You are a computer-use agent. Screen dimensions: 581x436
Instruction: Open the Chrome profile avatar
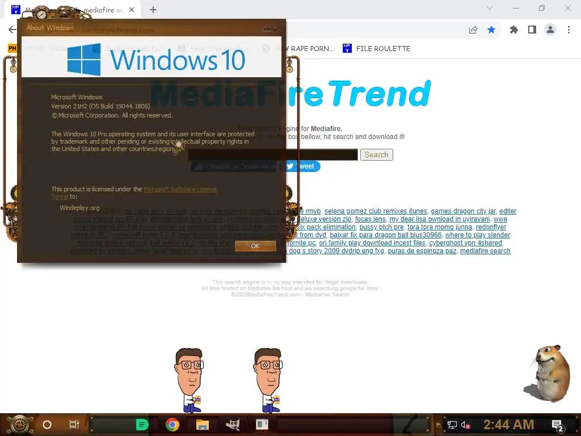(550, 30)
